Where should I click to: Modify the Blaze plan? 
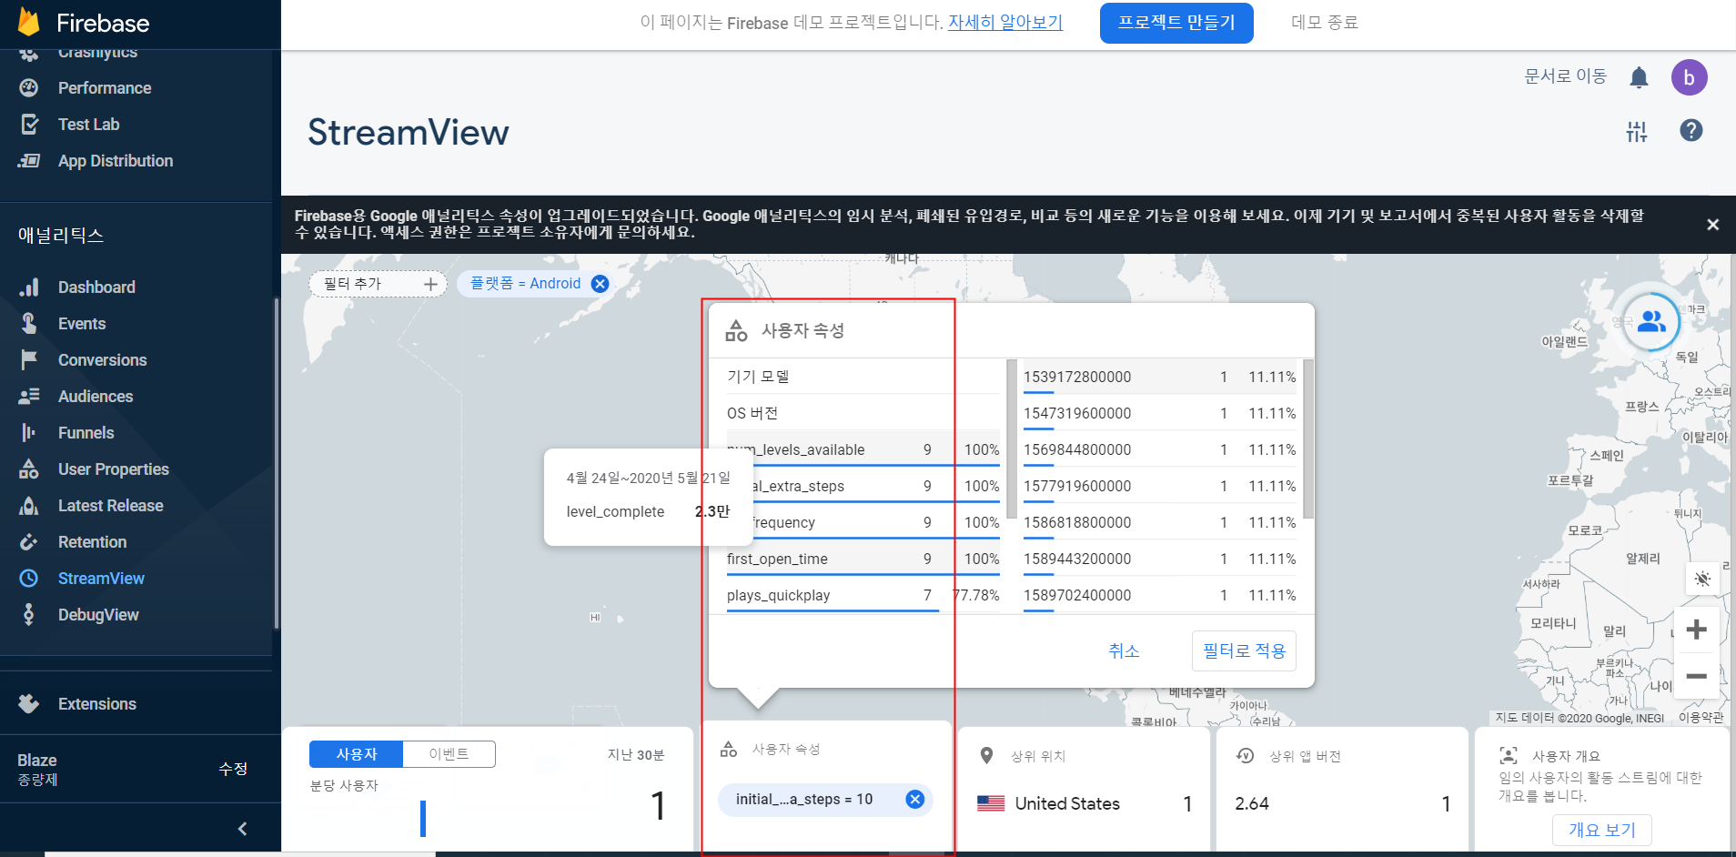click(x=233, y=769)
